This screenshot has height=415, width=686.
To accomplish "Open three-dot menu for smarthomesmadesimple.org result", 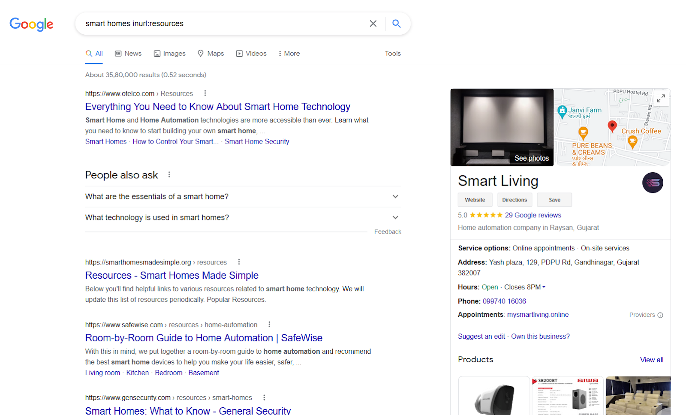I will tap(239, 262).
